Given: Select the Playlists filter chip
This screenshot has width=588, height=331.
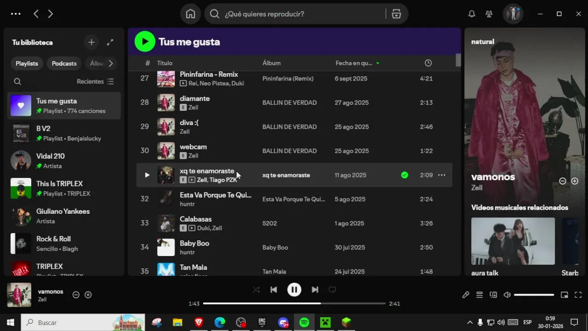Looking at the screenshot, I should click(x=27, y=63).
